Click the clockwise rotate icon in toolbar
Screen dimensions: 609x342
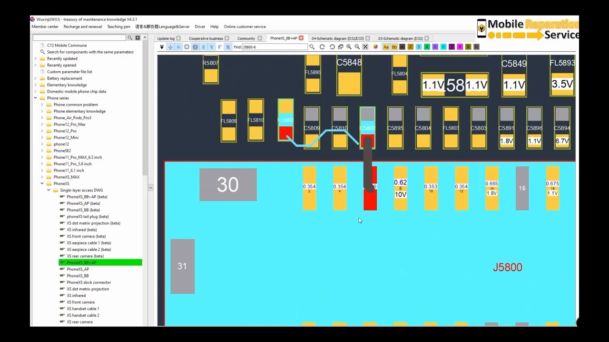322,47
